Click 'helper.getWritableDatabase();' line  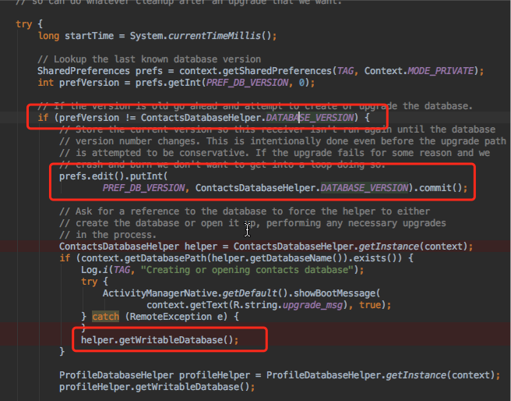point(160,340)
